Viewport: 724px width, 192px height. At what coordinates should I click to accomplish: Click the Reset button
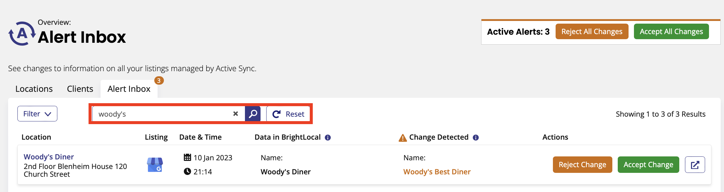(x=288, y=114)
